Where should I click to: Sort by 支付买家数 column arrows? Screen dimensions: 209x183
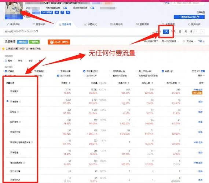tap(179, 83)
